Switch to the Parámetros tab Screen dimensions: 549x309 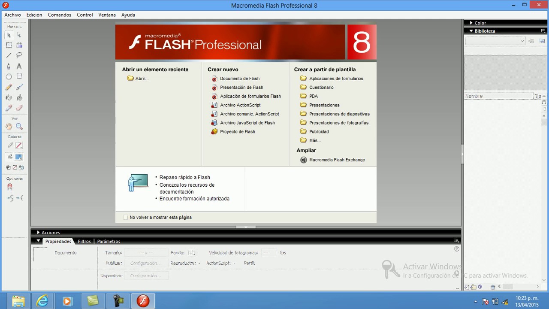pos(109,241)
